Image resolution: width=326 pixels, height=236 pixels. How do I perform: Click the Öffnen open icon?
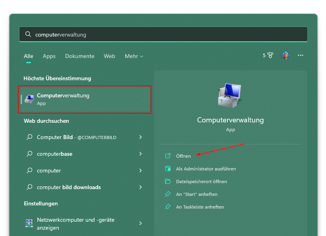(168, 156)
